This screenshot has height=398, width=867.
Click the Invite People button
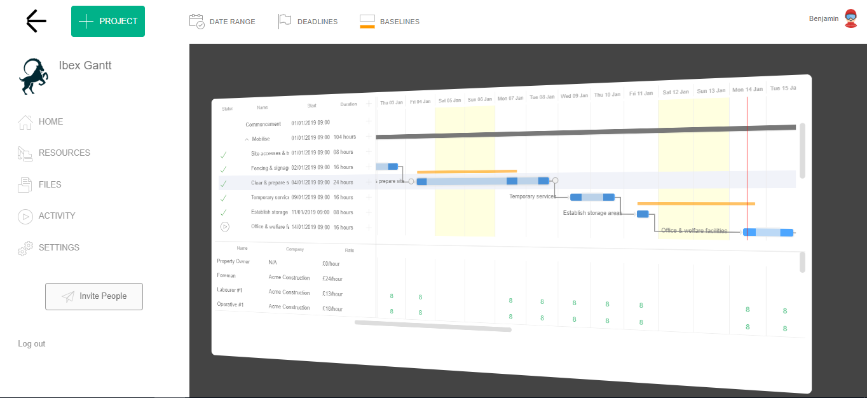click(x=94, y=296)
